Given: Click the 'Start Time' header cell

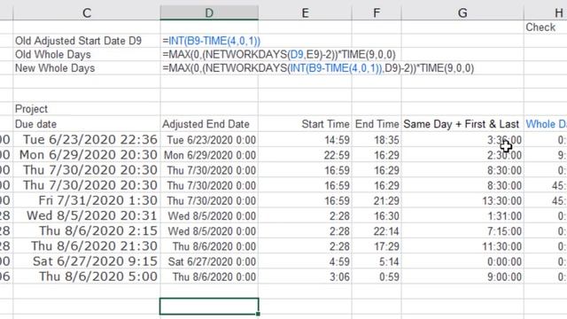Looking at the screenshot, I should point(325,124).
